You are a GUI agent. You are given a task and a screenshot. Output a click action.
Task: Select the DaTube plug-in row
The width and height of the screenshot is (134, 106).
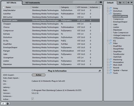coord(51,34)
